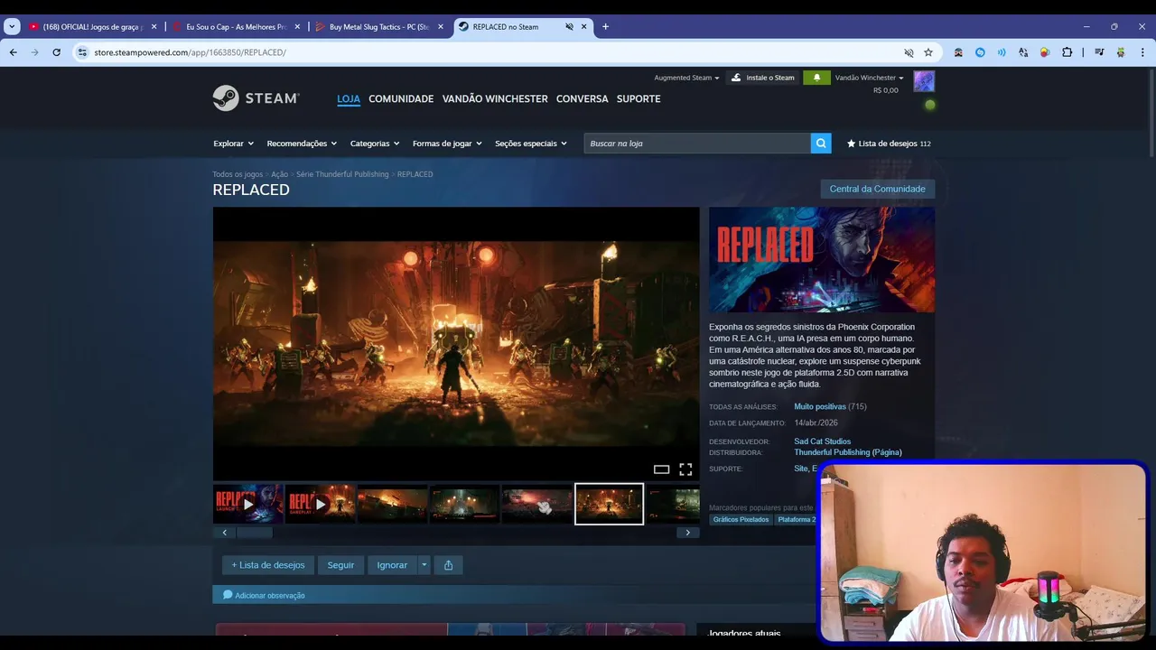The image size is (1156, 650).
Task: Play the REPLACED launch trailer thumbnail
Action: (248, 505)
